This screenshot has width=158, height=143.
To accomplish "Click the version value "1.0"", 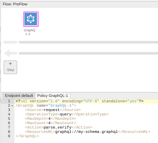I will point(54,101).
